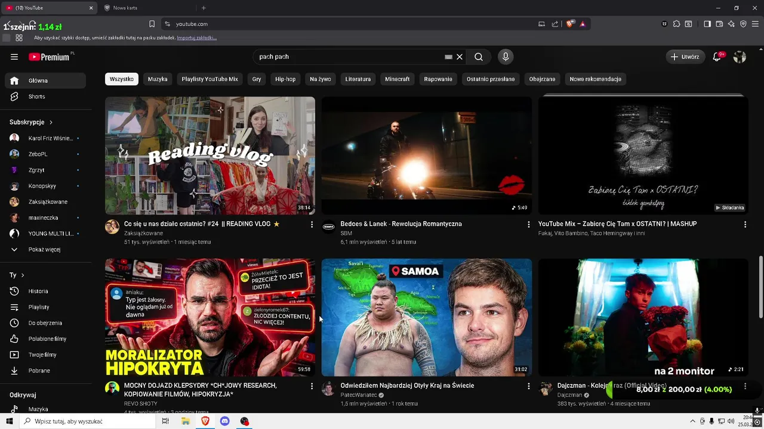
Task: Open a new tab with the plus button
Action: pyautogui.click(x=204, y=8)
